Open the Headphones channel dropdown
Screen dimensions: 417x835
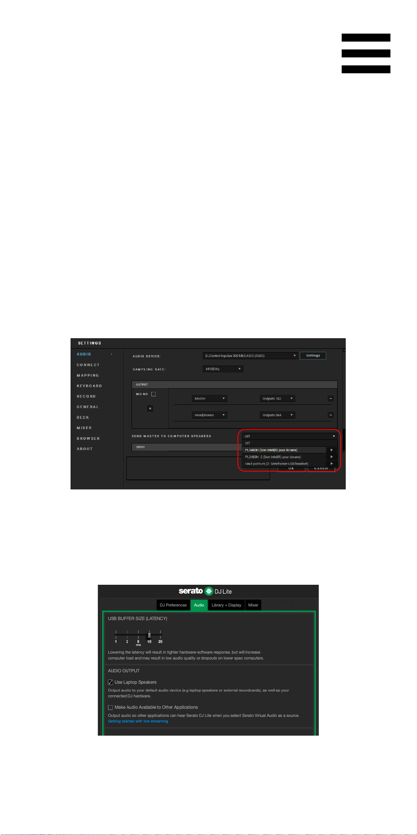click(209, 415)
